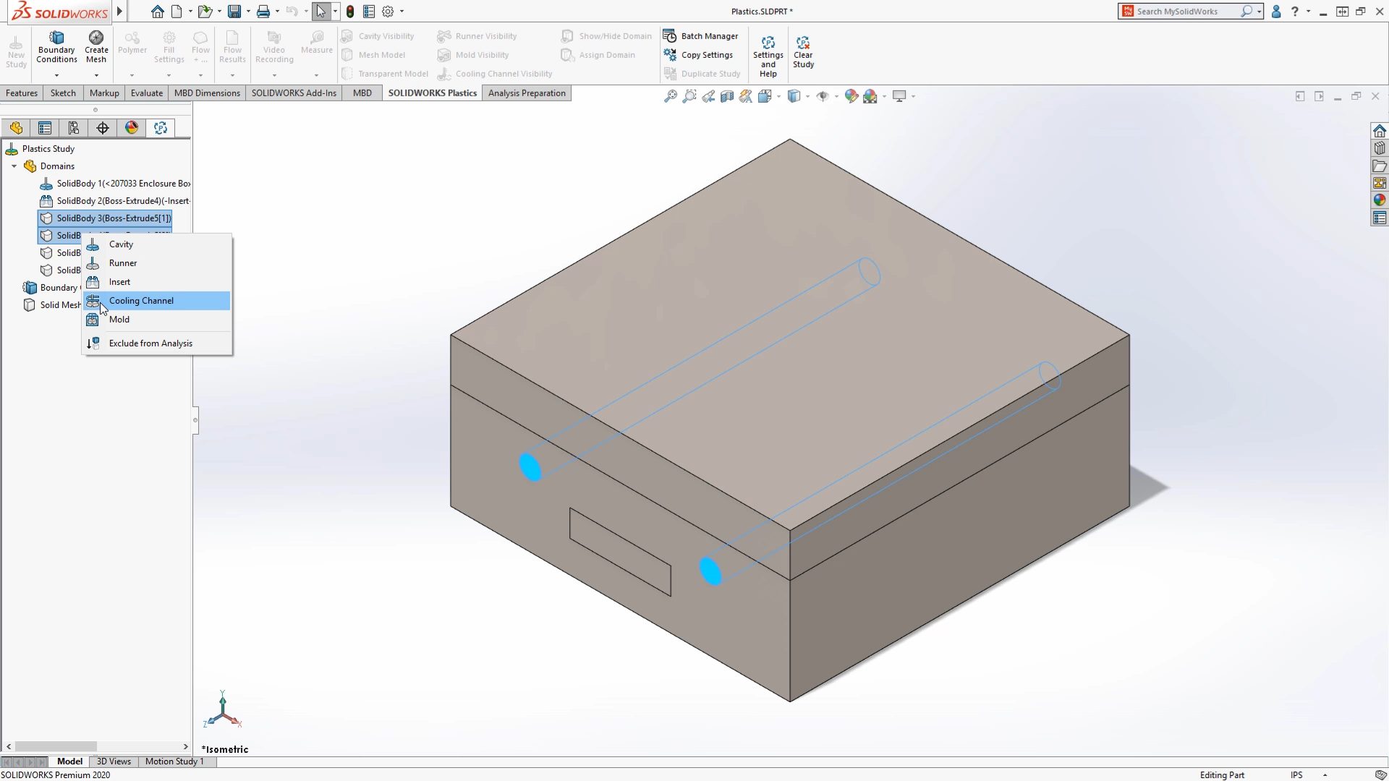
Task: Choose Runner from the context menu
Action: click(157, 263)
